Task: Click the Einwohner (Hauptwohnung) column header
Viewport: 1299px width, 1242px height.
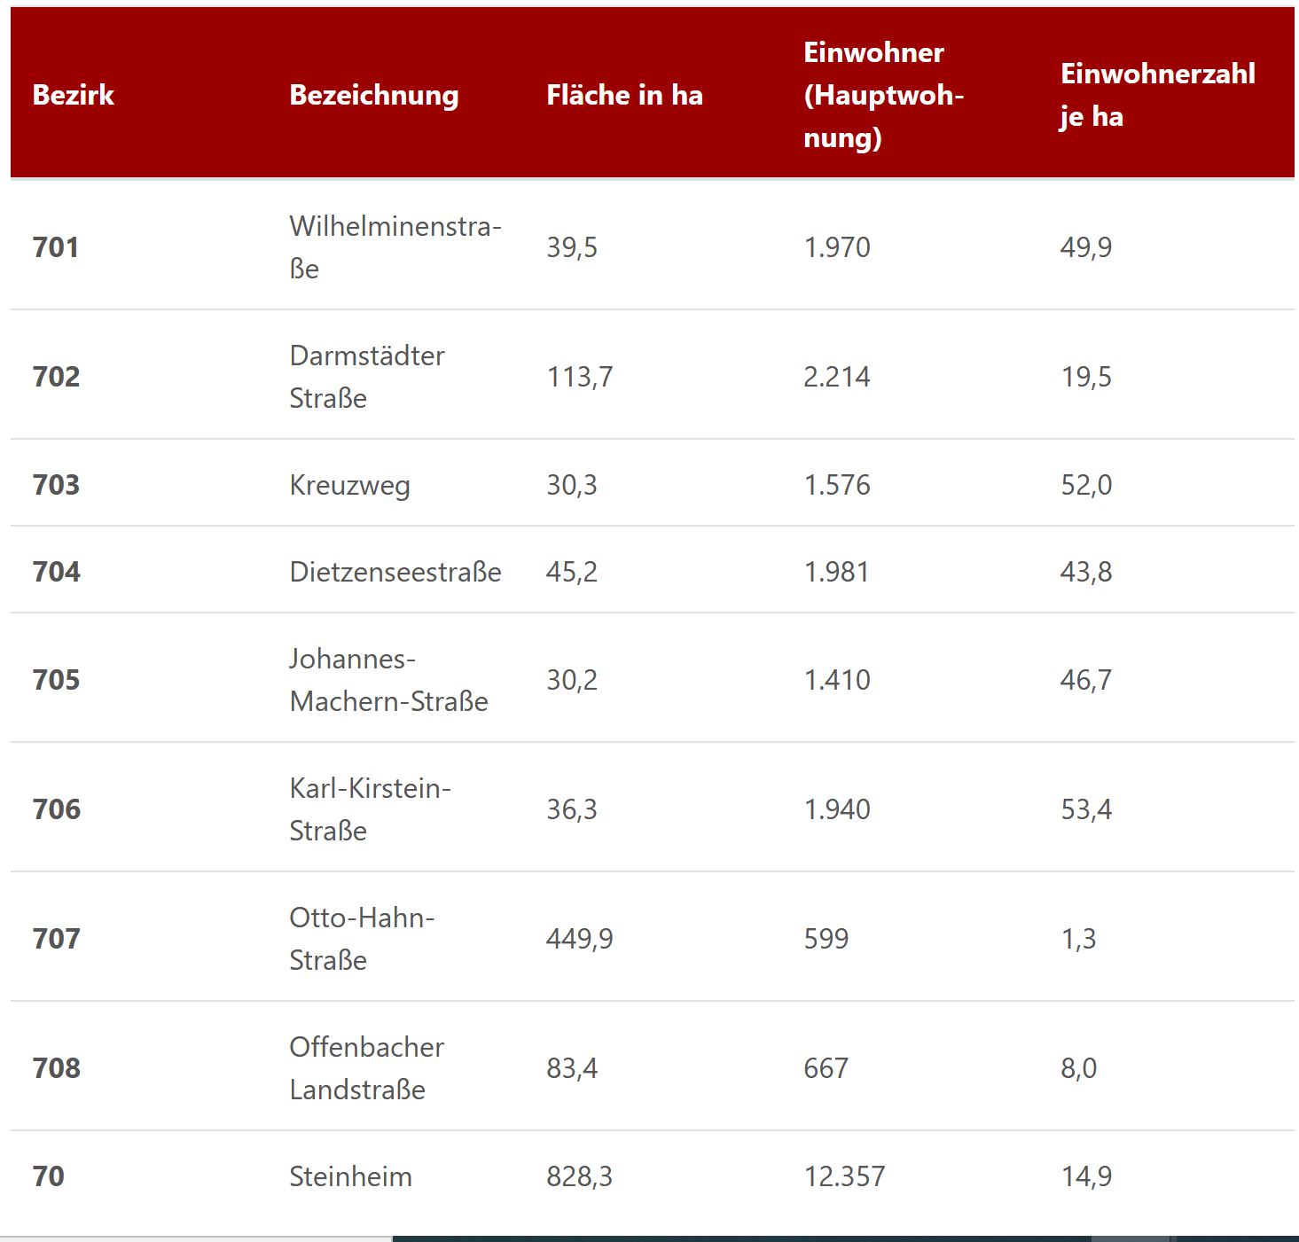Action: point(883,95)
